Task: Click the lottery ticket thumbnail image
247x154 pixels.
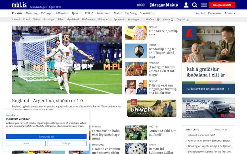Action: (x=136, y=33)
